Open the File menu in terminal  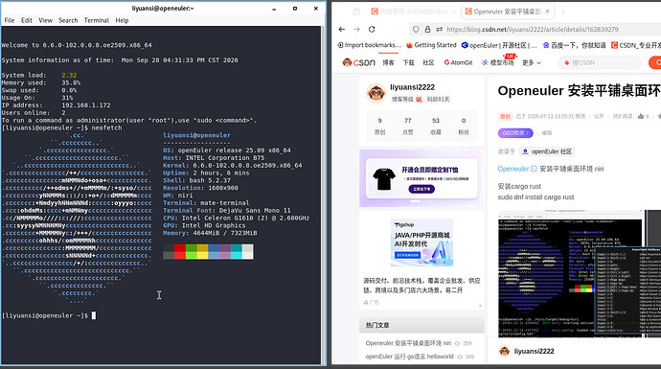pos(10,20)
